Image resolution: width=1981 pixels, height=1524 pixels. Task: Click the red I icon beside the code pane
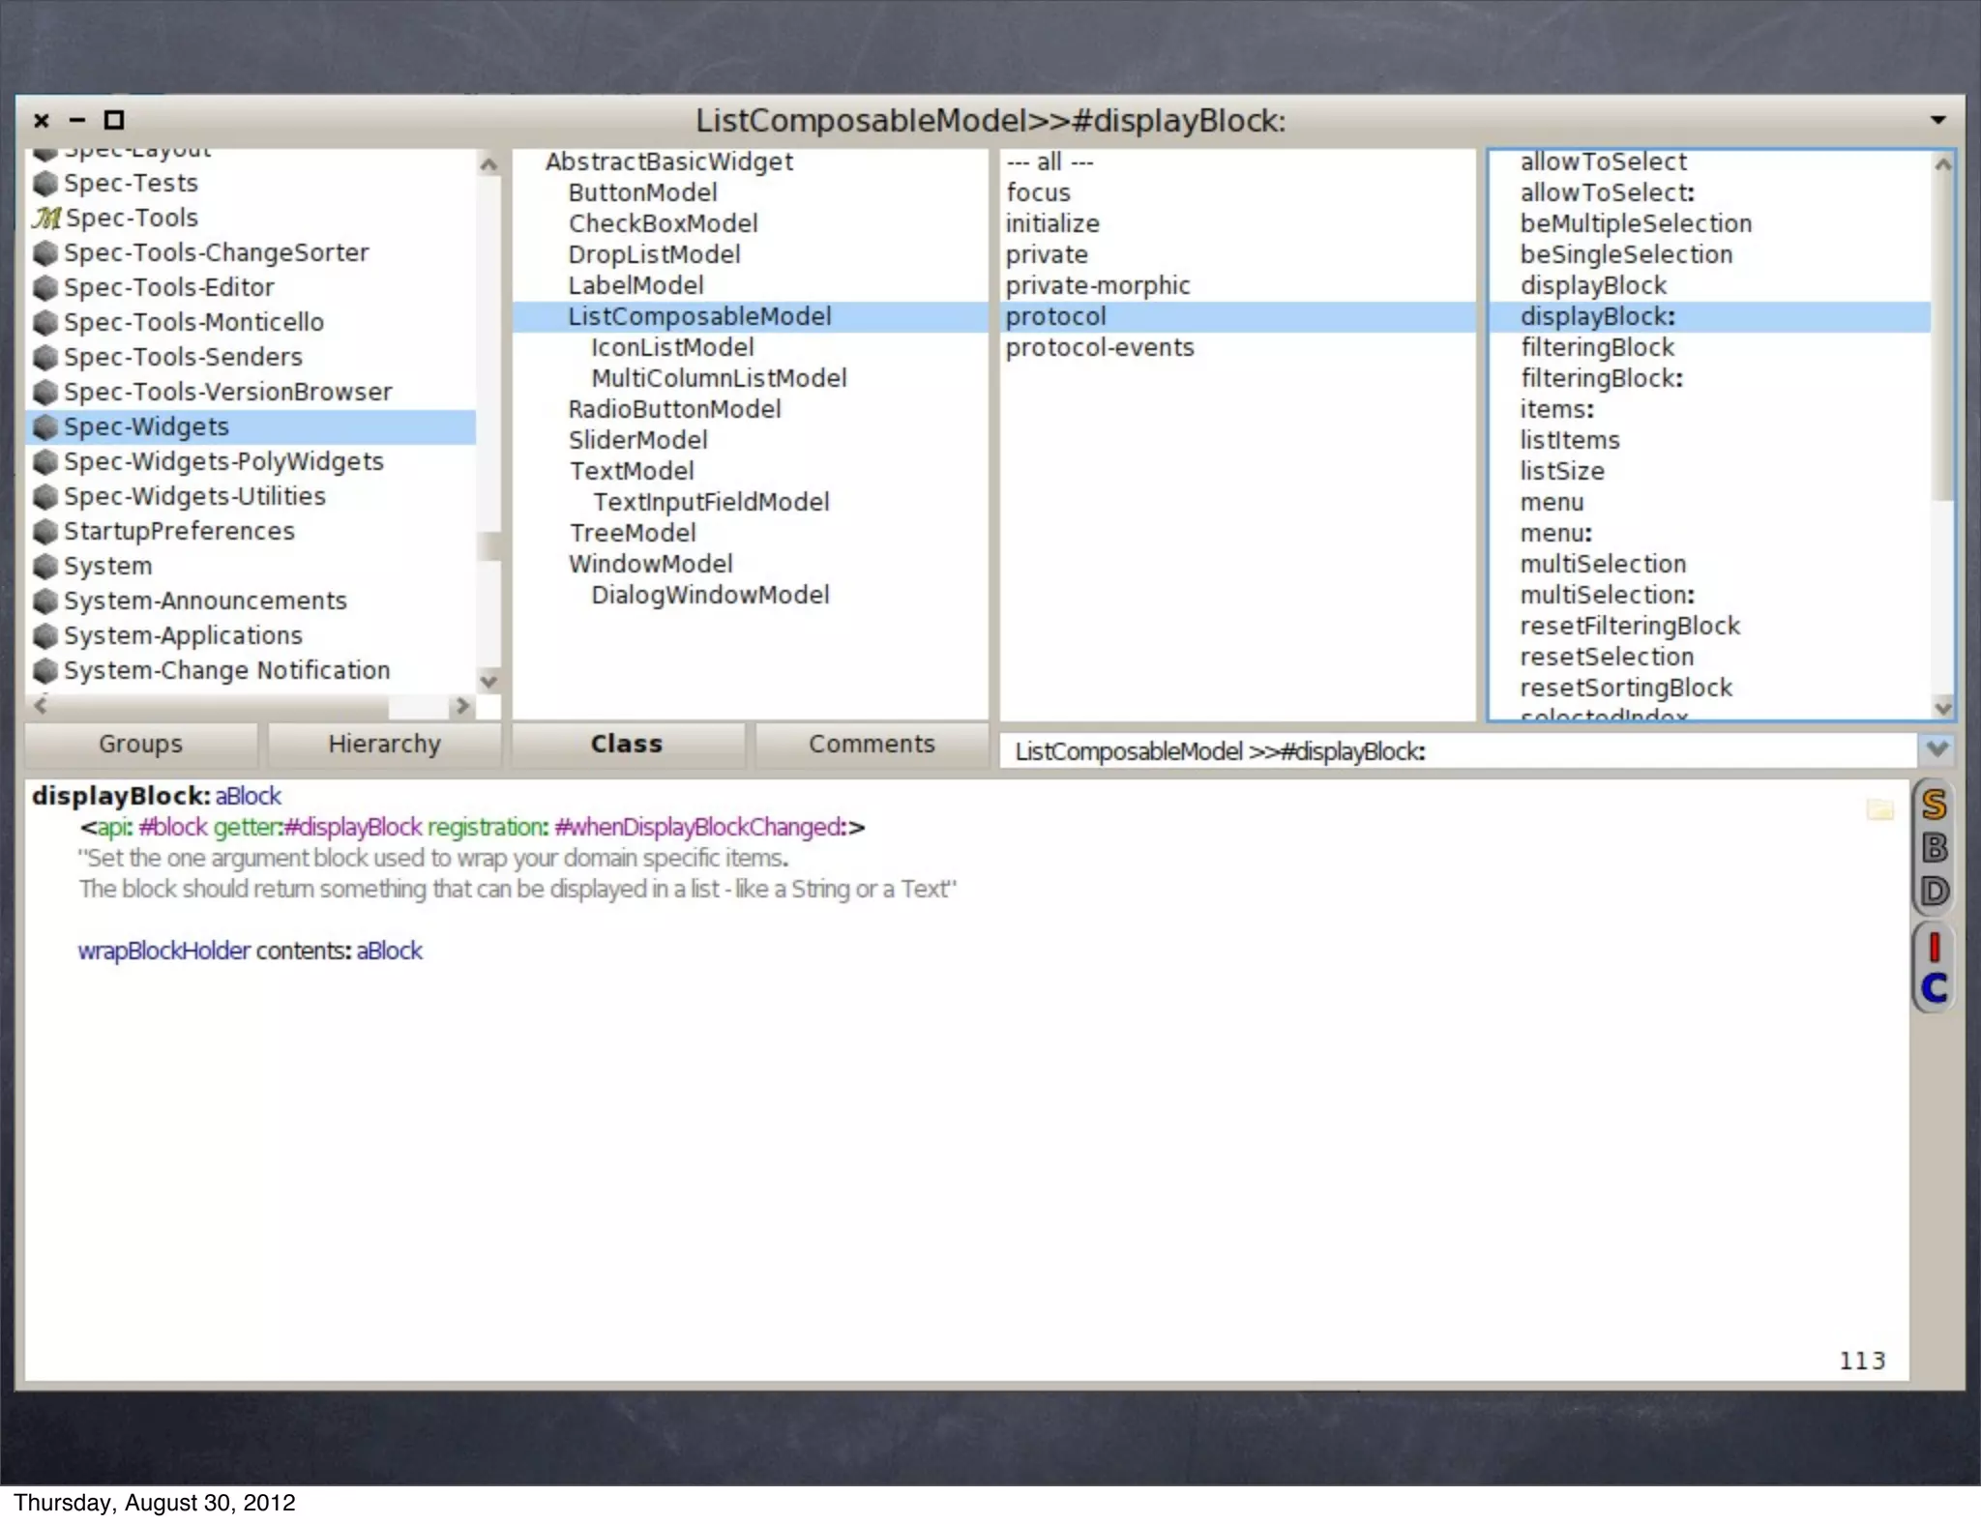click(1934, 947)
